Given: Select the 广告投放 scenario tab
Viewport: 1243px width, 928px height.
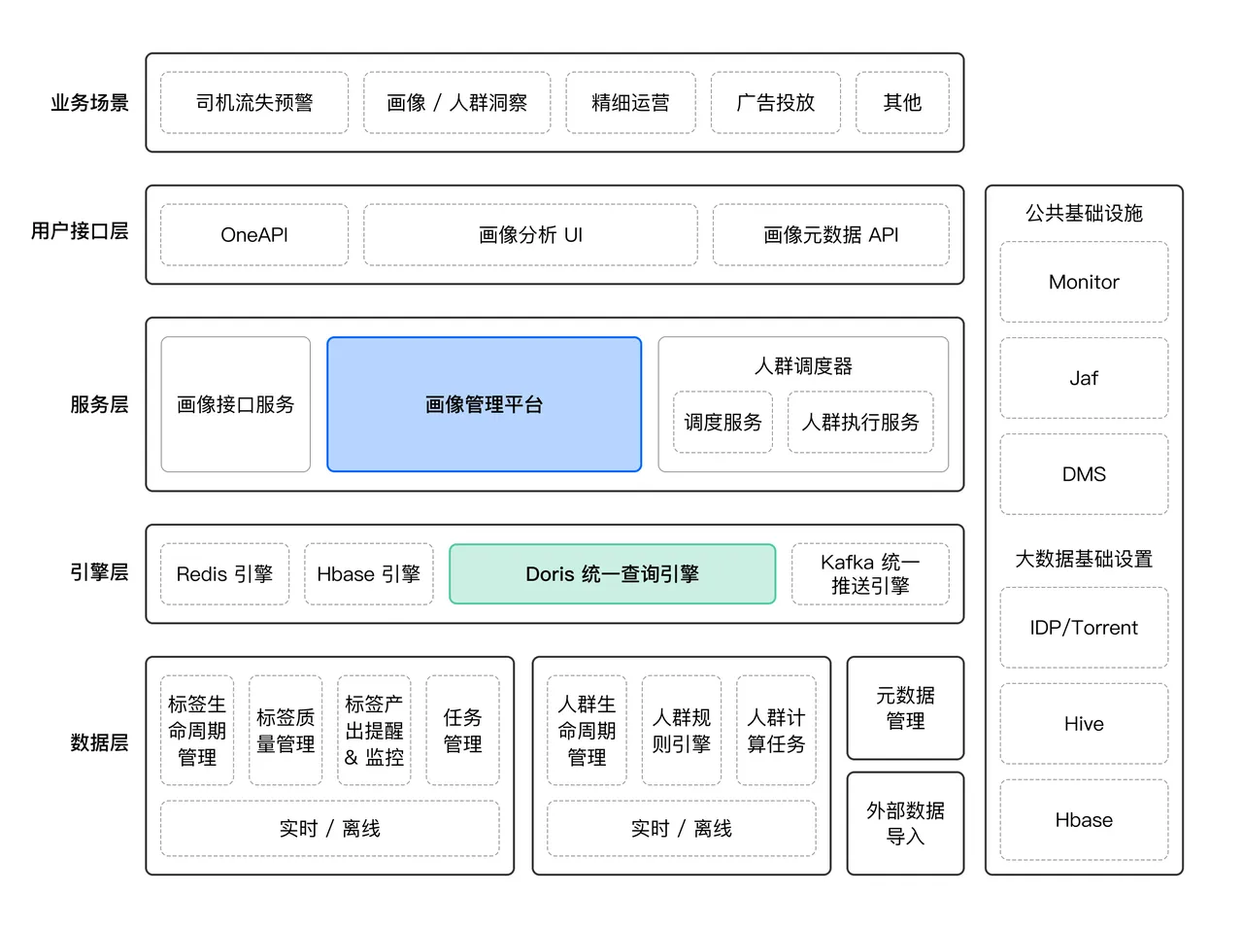Looking at the screenshot, I should (x=776, y=102).
